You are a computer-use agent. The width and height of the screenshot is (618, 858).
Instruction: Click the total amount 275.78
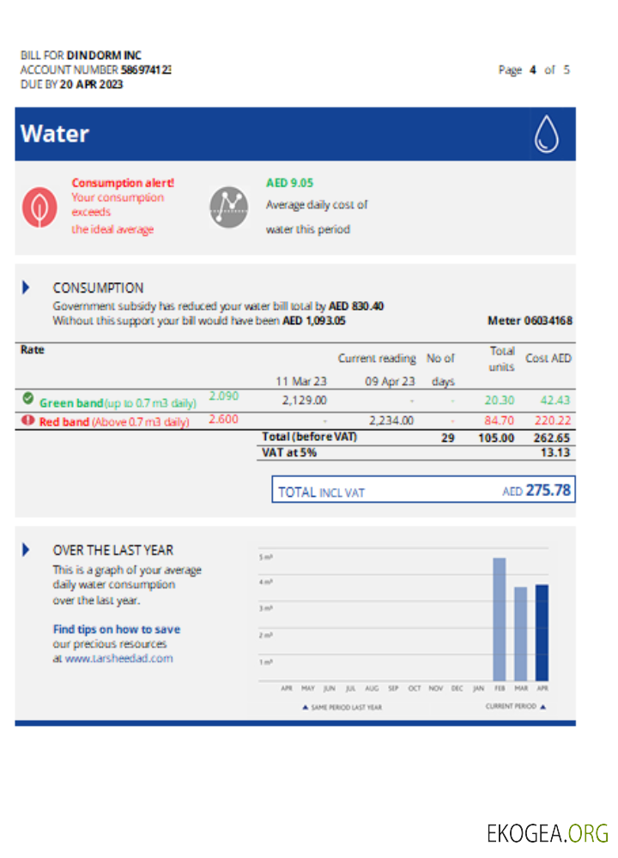[548, 490]
